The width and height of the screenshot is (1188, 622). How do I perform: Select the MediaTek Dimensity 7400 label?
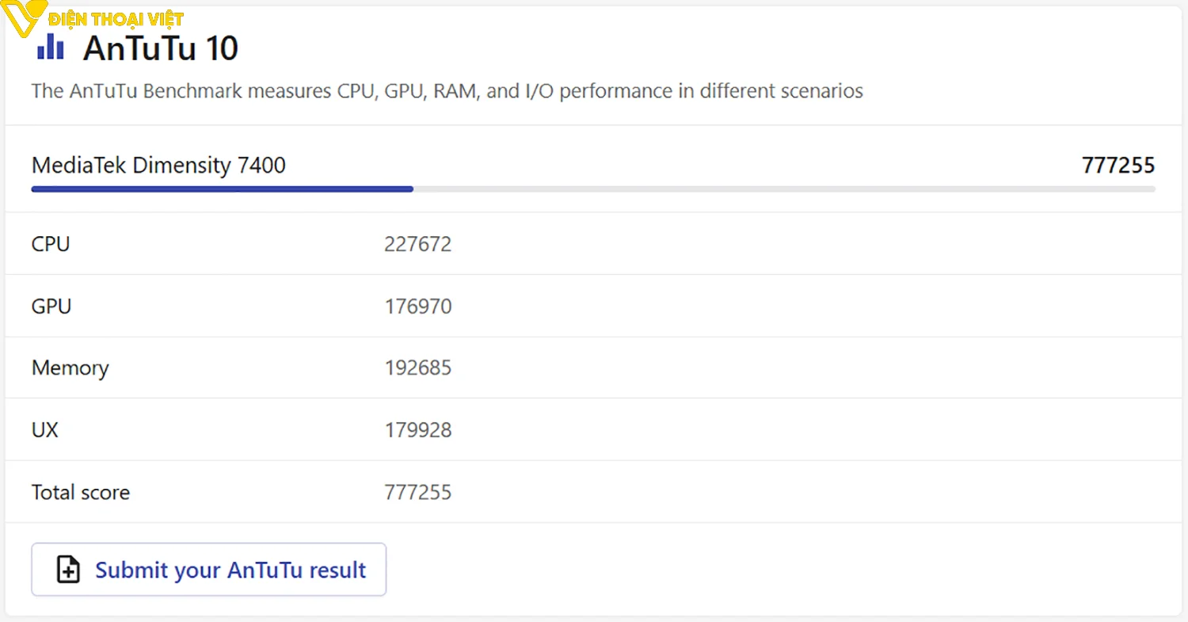pos(158,166)
